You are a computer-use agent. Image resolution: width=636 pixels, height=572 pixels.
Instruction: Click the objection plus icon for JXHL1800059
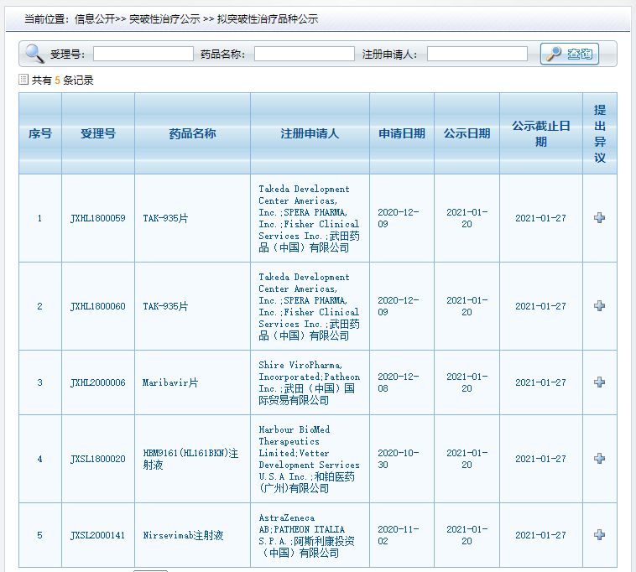point(599,218)
